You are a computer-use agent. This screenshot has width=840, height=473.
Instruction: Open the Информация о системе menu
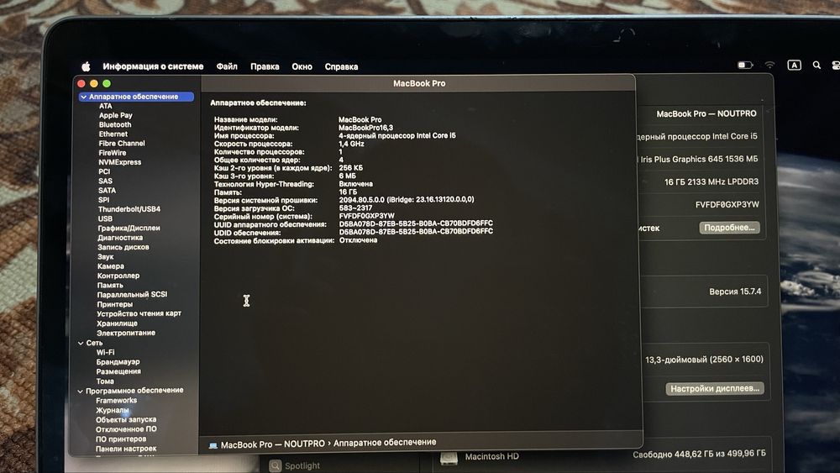pos(153,66)
